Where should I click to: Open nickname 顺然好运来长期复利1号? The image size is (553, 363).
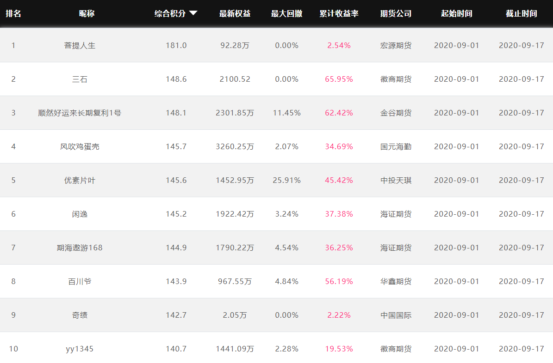tap(80, 113)
